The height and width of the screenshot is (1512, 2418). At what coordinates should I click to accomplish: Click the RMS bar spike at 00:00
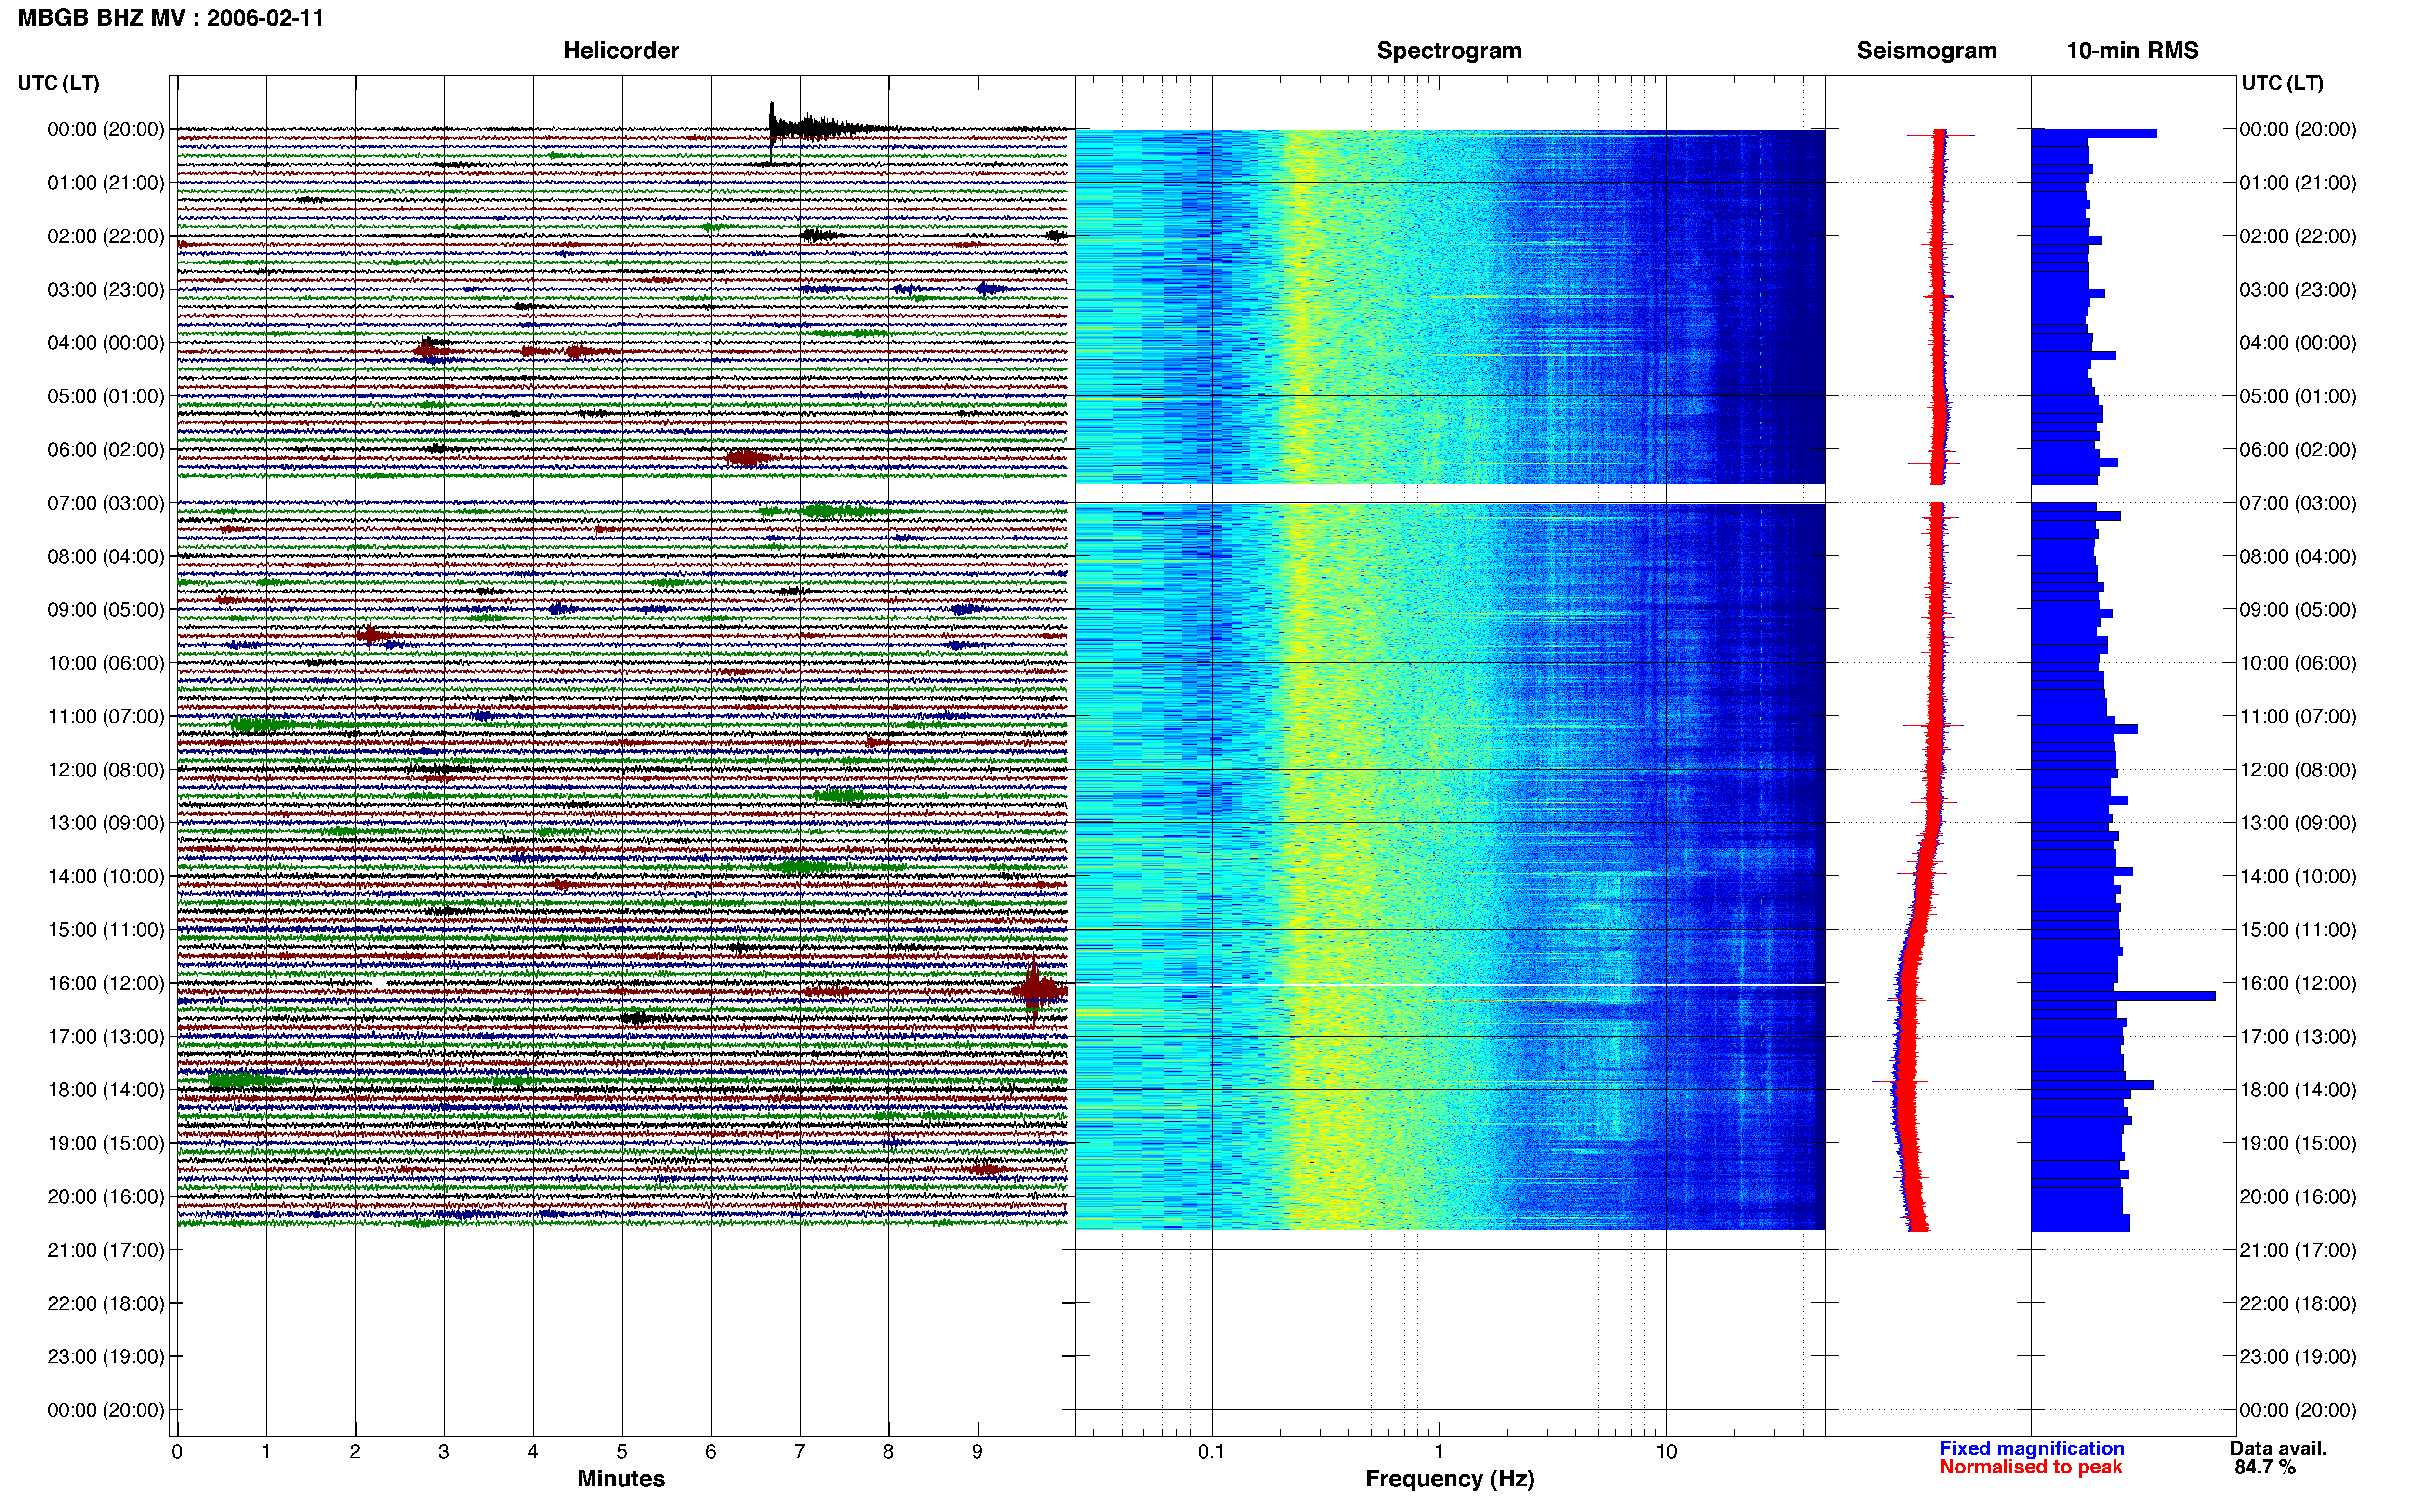(x=2094, y=133)
